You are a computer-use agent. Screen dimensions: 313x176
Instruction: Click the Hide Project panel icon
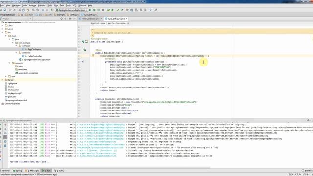coord(74,19)
